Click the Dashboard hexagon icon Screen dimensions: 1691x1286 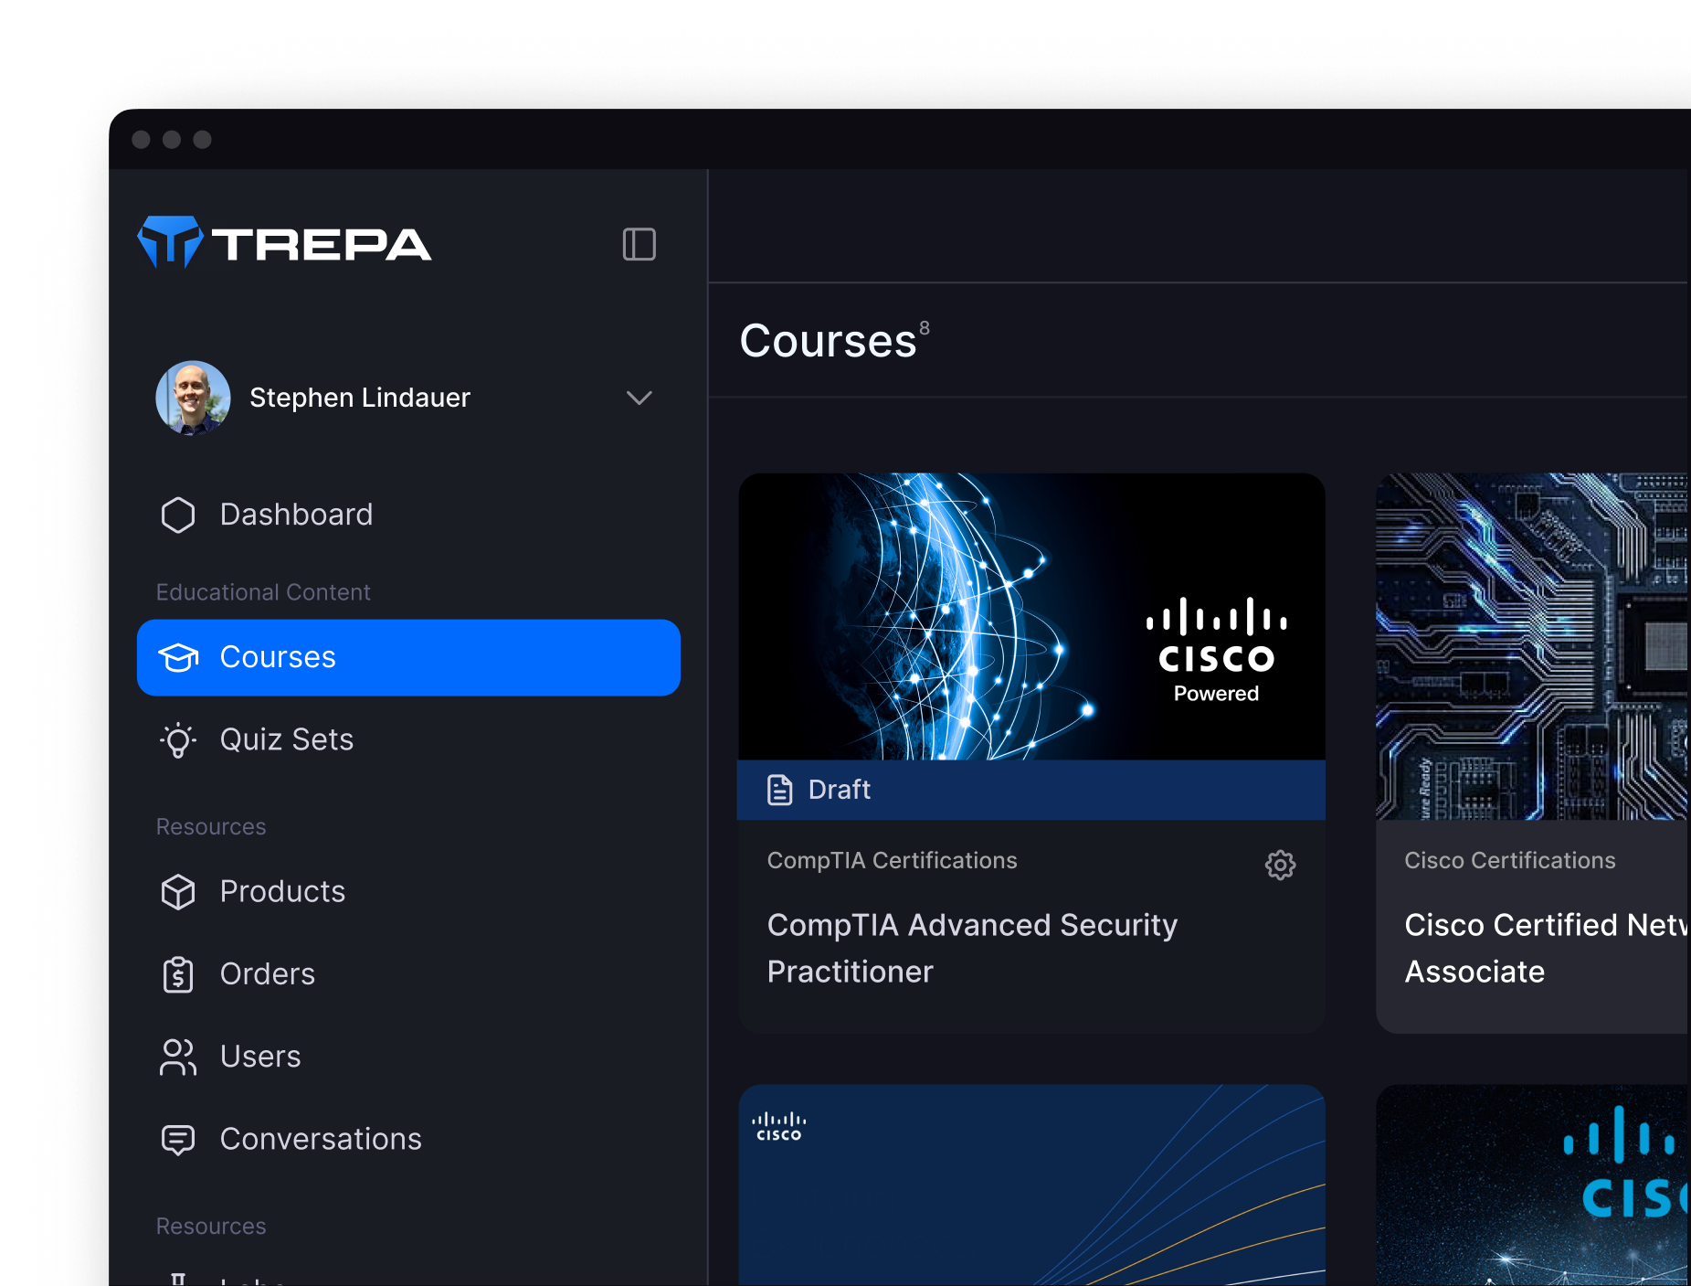point(178,515)
